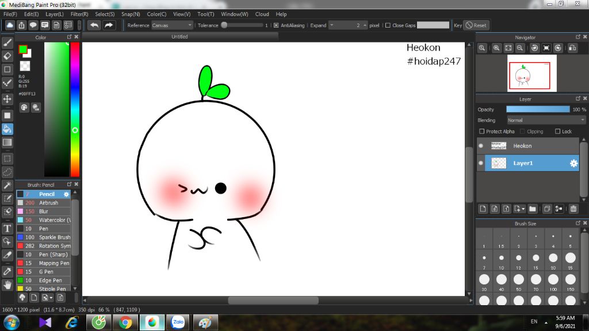Pick hue from rainbow color bar
The width and height of the screenshot is (589, 331).
pos(75,109)
